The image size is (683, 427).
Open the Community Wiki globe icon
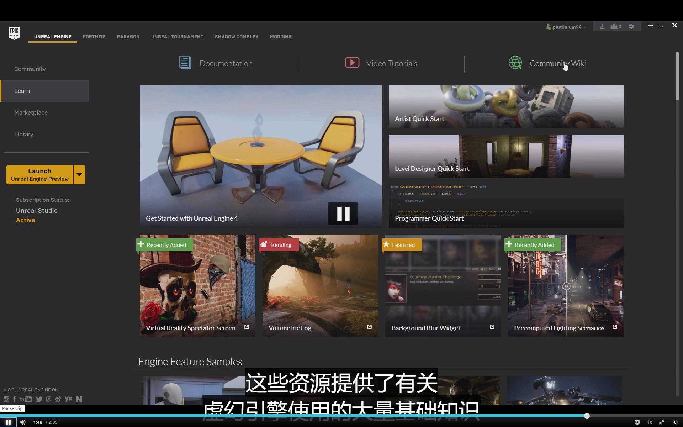515,63
